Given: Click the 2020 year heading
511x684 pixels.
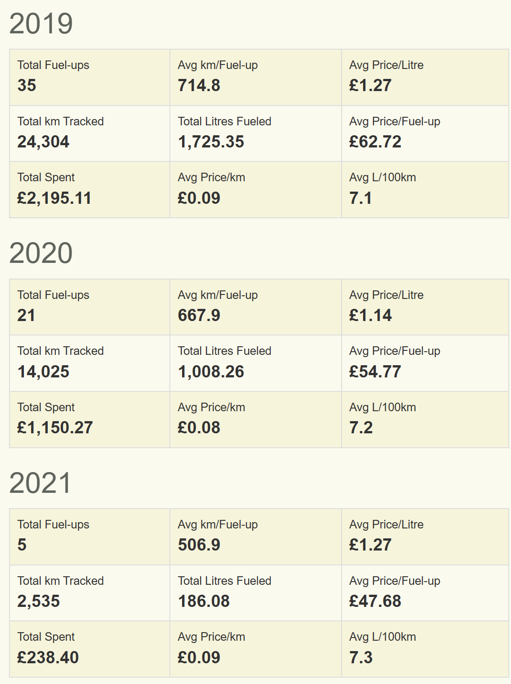Looking at the screenshot, I should tap(41, 253).
